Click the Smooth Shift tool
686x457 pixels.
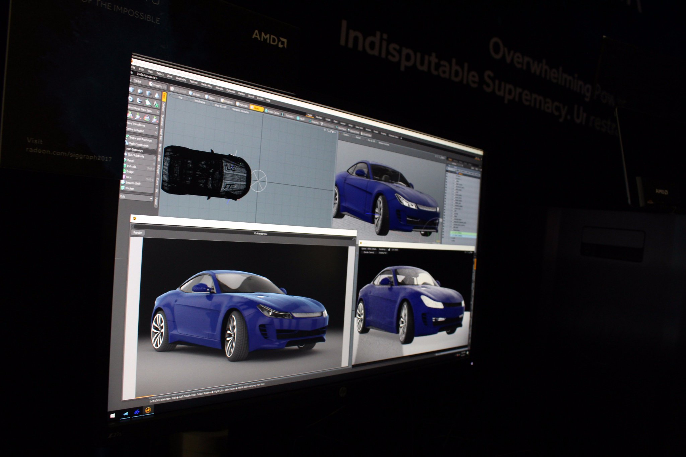coord(137,183)
